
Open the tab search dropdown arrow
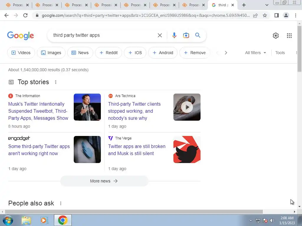tap(267, 5)
